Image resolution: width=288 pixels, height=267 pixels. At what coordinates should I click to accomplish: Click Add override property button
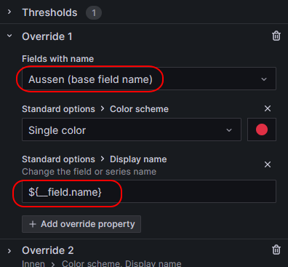(x=81, y=224)
